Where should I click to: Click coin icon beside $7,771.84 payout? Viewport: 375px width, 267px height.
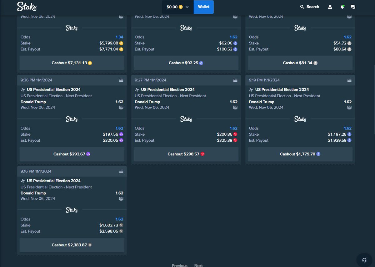coord(121,49)
